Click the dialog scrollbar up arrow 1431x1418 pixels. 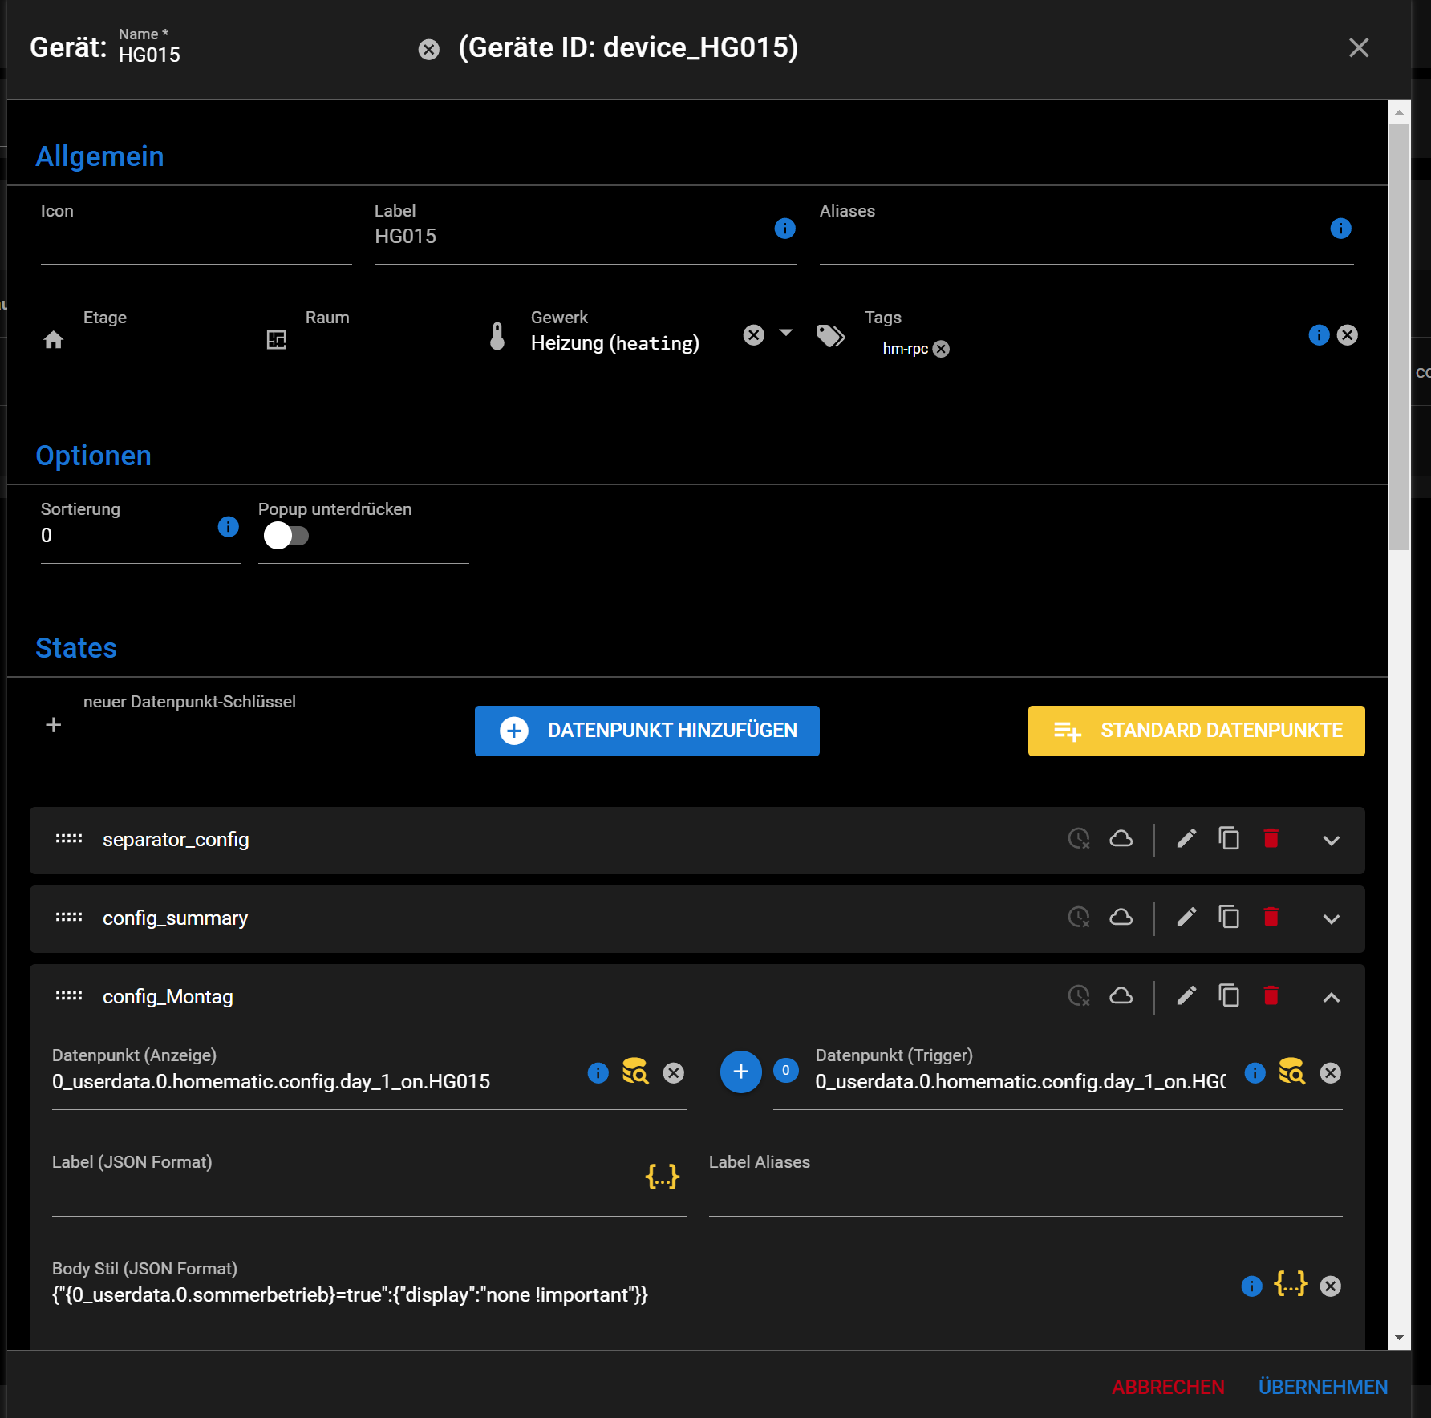click(x=1400, y=113)
